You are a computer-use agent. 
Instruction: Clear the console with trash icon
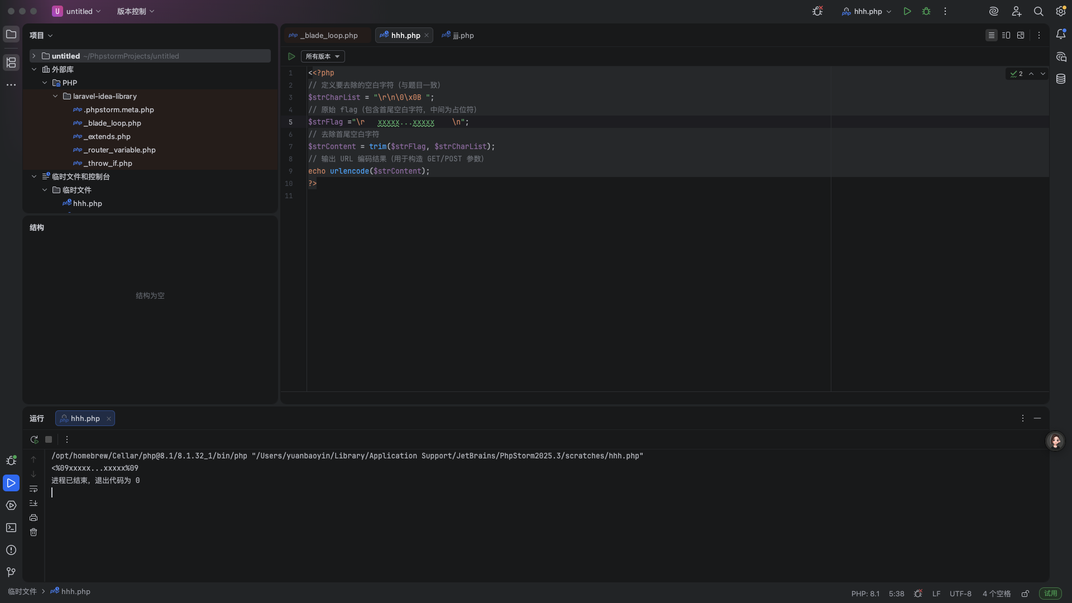pos(33,532)
